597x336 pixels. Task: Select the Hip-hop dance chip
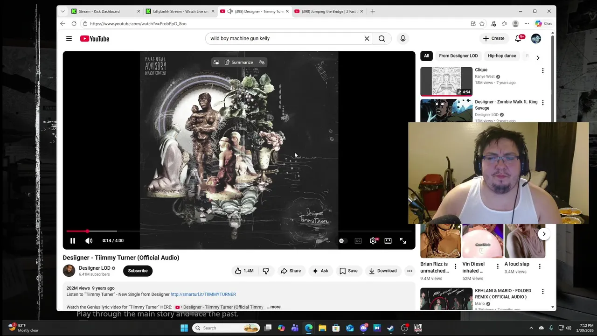502,56
